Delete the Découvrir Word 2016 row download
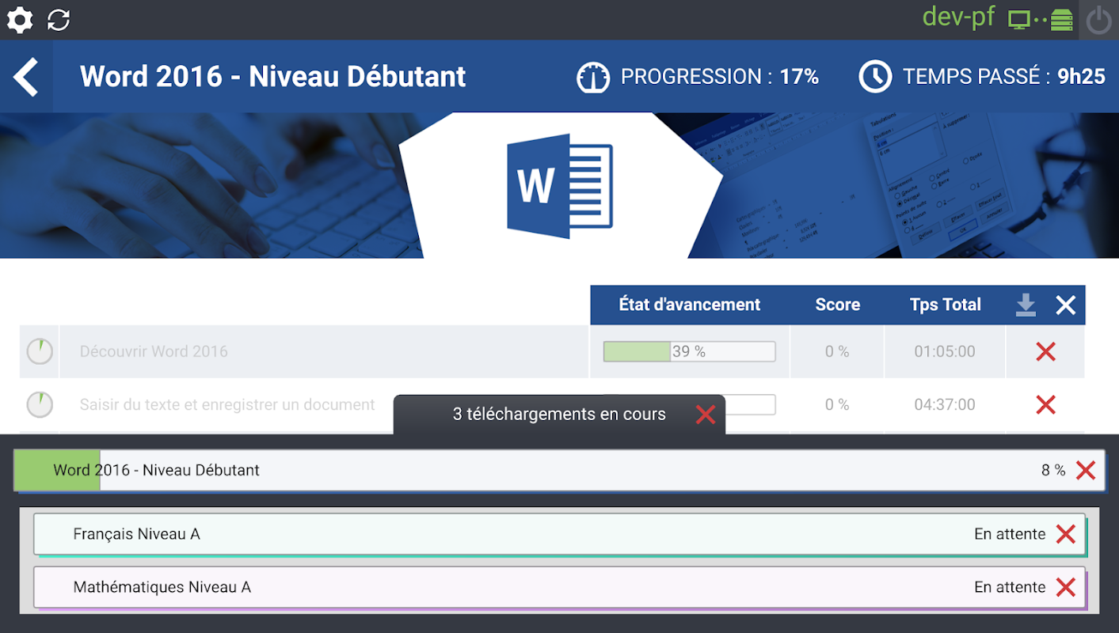The width and height of the screenshot is (1119, 633). [1046, 351]
